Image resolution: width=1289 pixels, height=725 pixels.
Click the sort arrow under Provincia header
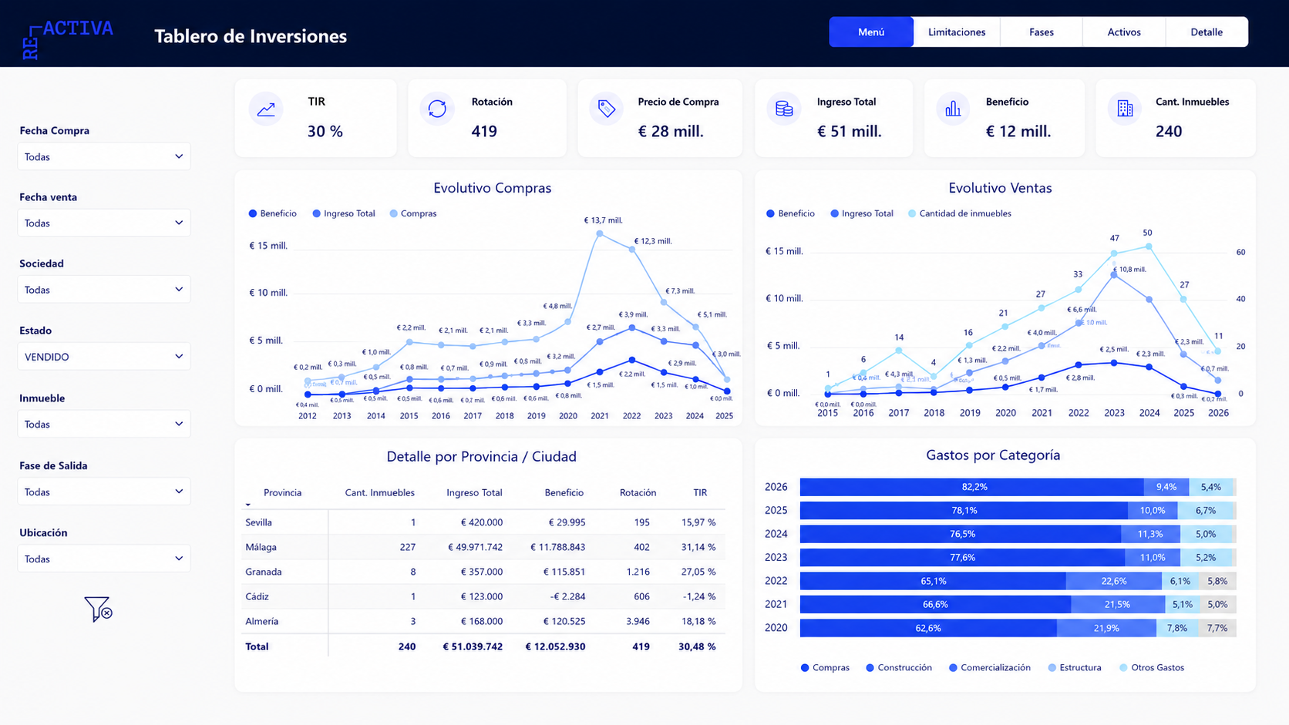pos(248,505)
